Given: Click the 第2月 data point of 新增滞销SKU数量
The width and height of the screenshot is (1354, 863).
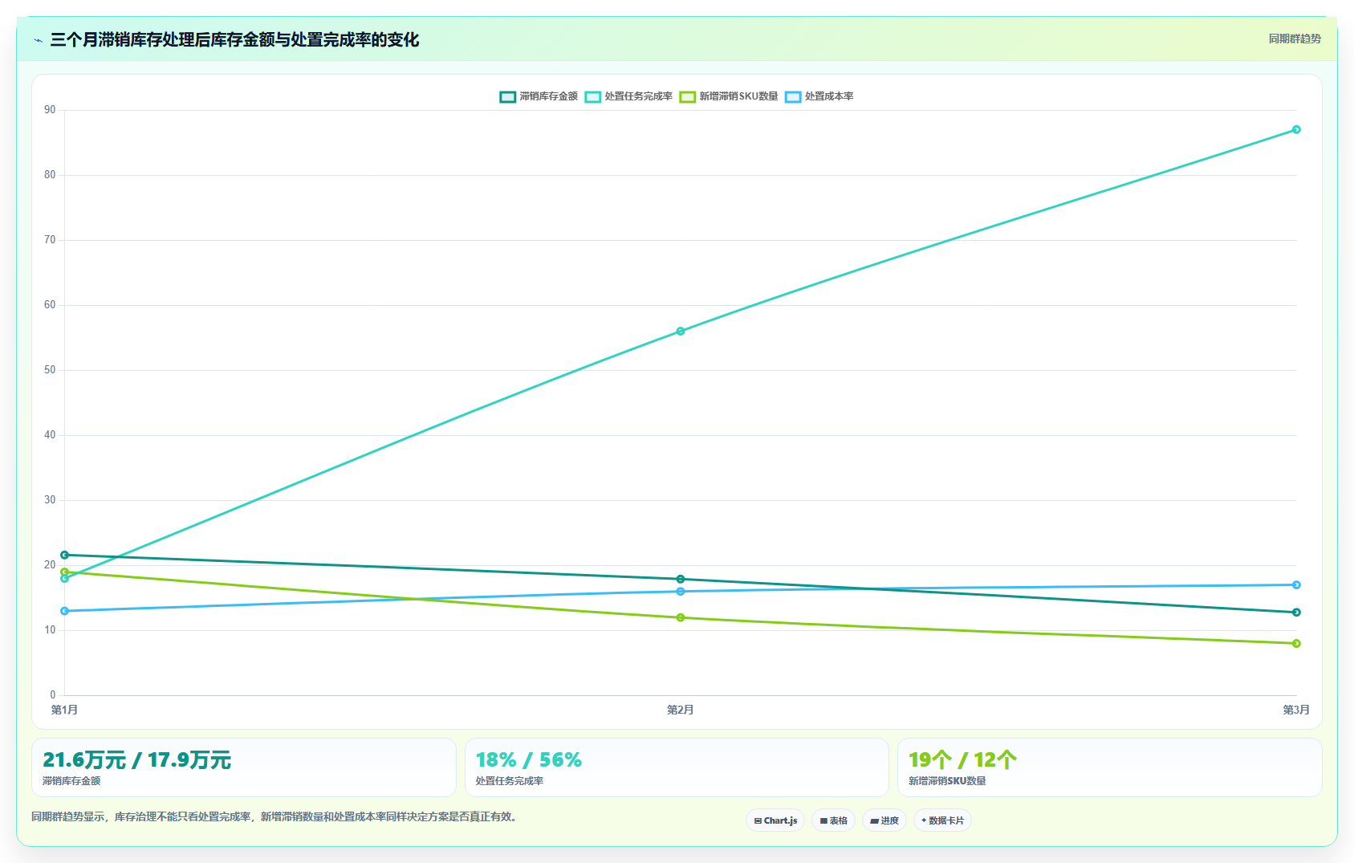Looking at the screenshot, I should 681,617.
